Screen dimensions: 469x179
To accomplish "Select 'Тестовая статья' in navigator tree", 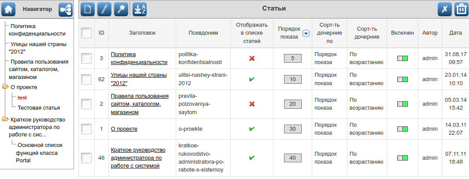I will [x=39, y=107].
